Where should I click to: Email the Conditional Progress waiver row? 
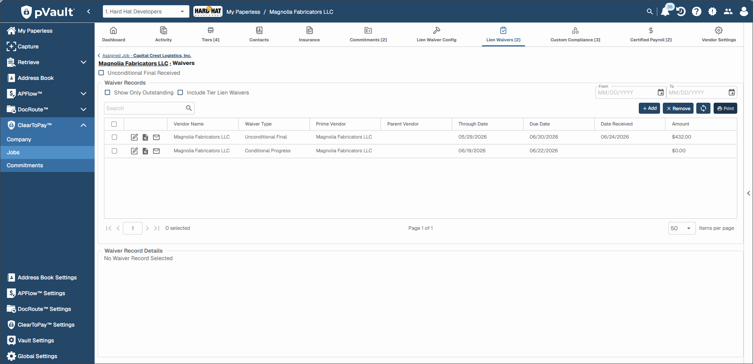click(156, 151)
